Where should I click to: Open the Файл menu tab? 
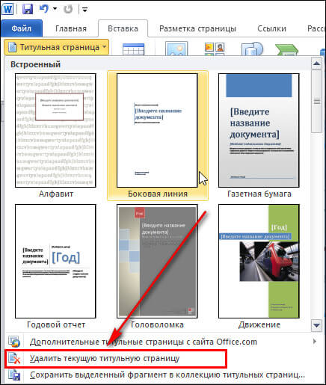pos(22,28)
